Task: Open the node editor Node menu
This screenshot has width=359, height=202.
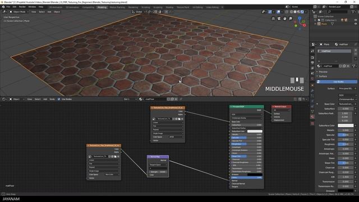Action: (x=52, y=99)
